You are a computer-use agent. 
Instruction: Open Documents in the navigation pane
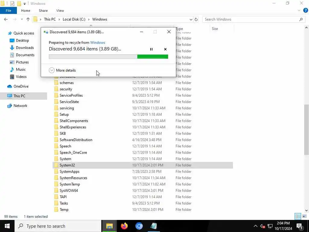coord(22,55)
